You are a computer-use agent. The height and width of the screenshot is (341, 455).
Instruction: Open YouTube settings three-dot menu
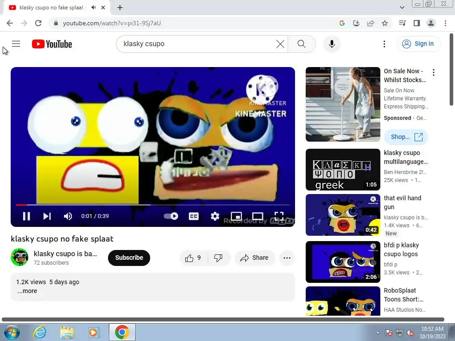[x=384, y=44]
